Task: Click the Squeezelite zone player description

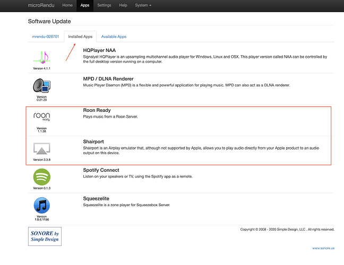Action: (126, 205)
